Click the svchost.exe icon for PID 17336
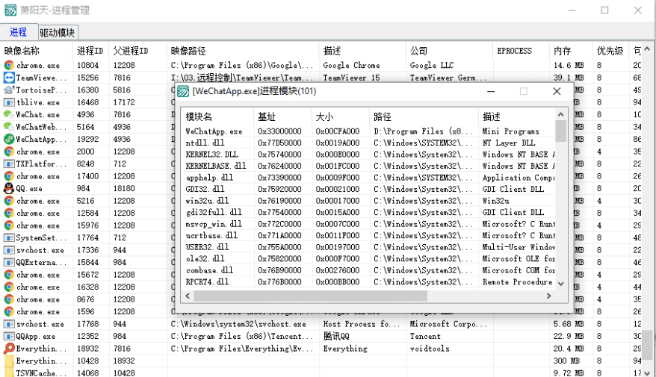 pyautogui.click(x=9, y=250)
